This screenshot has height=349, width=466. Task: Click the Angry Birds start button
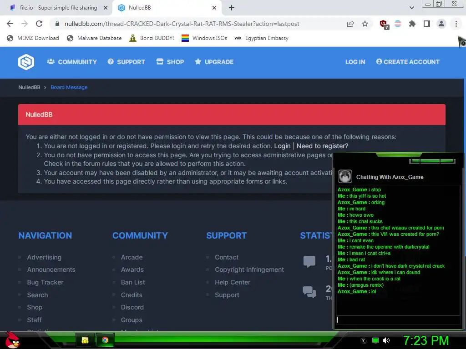coord(12,340)
